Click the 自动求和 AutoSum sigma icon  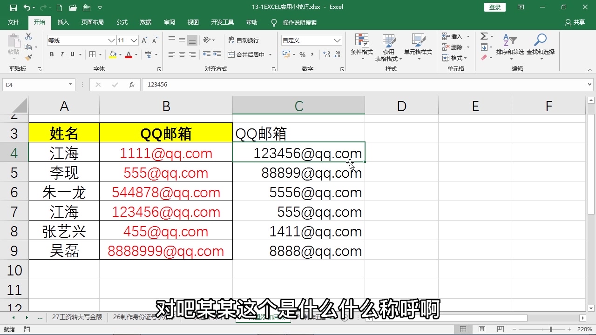484,36
